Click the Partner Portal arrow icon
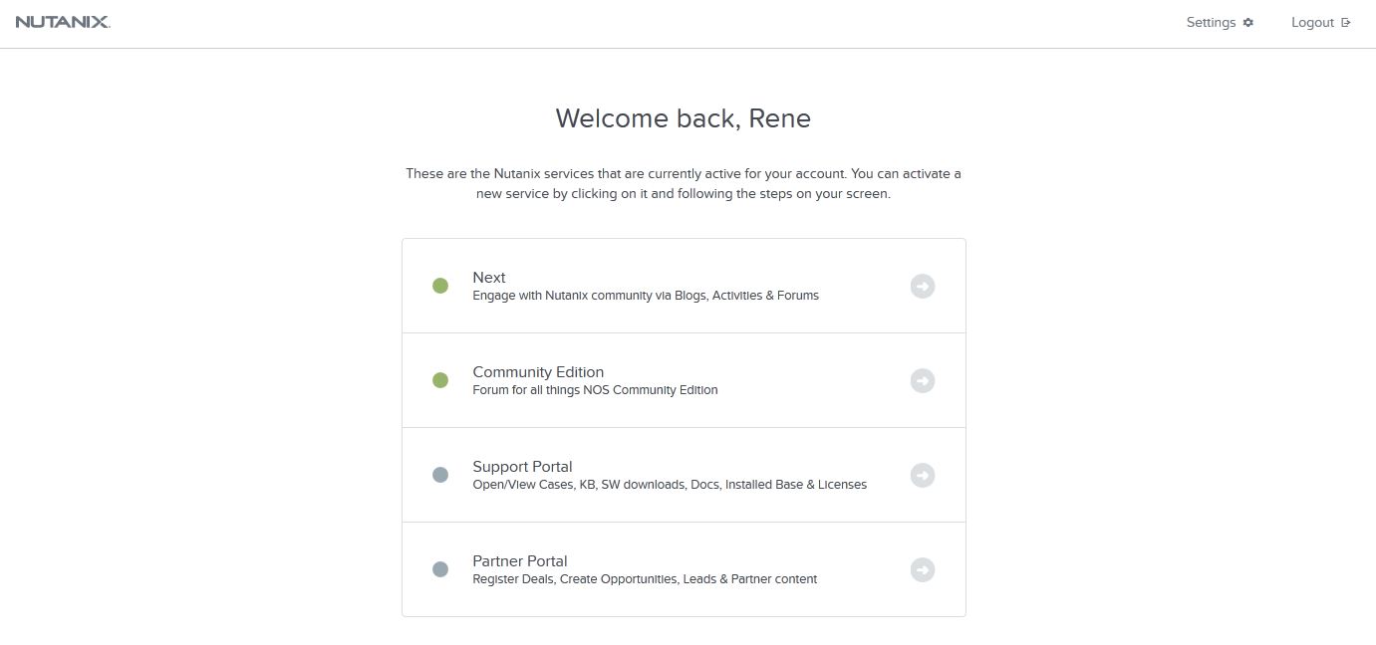Image resolution: width=1376 pixels, height=645 pixels. tap(923, 570)
